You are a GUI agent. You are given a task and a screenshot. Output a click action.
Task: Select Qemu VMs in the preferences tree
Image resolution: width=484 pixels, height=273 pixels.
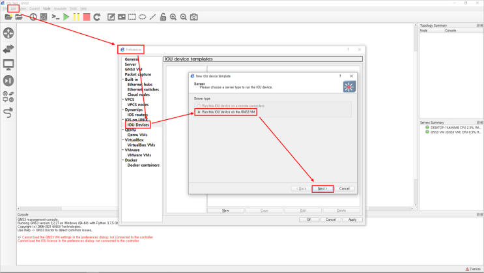137,135
